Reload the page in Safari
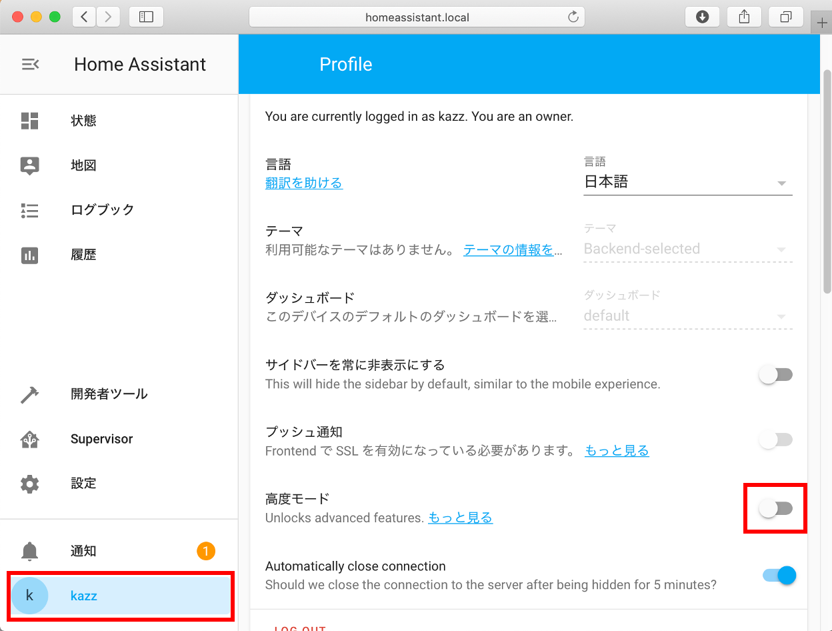Image resolution: width=832 pixels, height=631 pixels. (573, 17)
